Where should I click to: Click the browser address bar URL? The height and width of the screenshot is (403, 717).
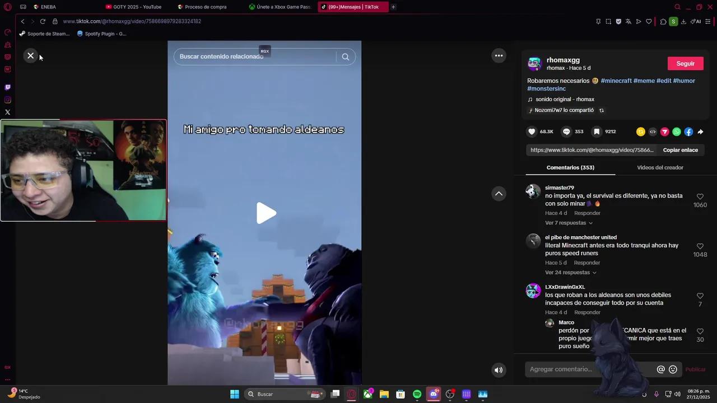pos(132,21)
